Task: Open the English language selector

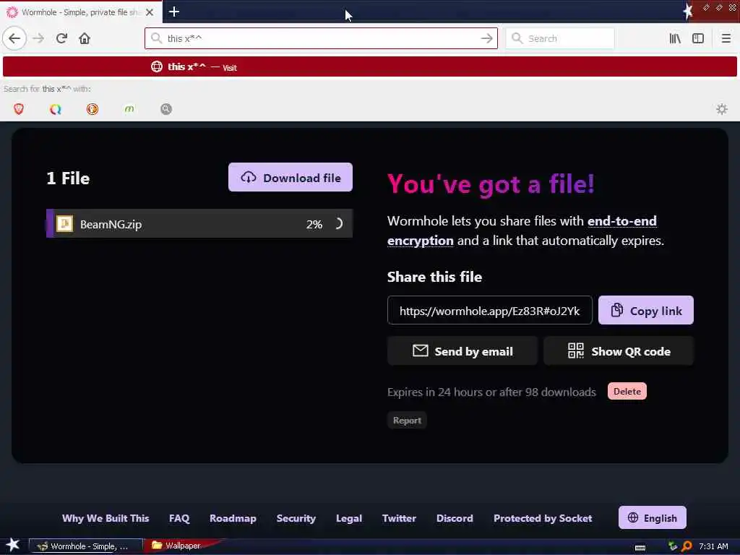Action: 653,517
